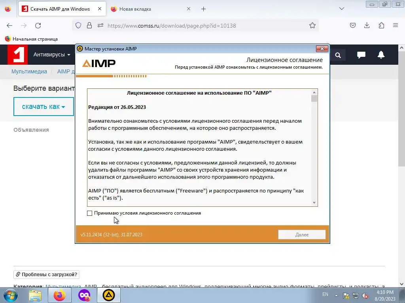Open a new Firefox tab
This screenshot has height=303, width=405.
point(204,9)
